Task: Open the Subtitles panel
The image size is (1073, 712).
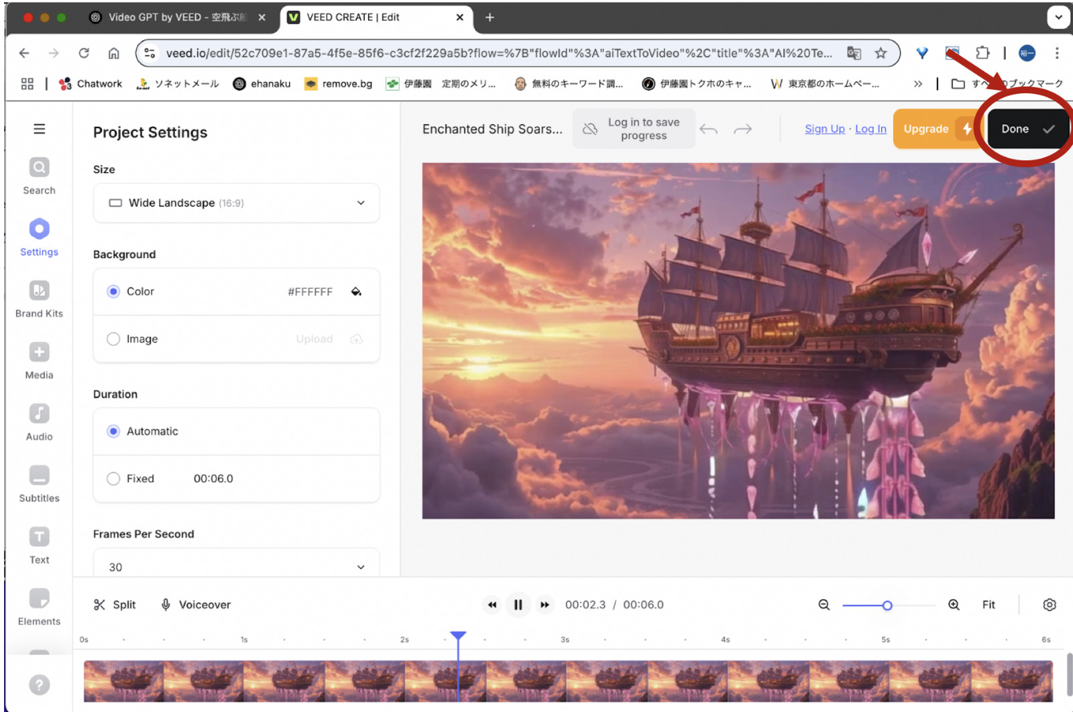Action: (39, 485)
